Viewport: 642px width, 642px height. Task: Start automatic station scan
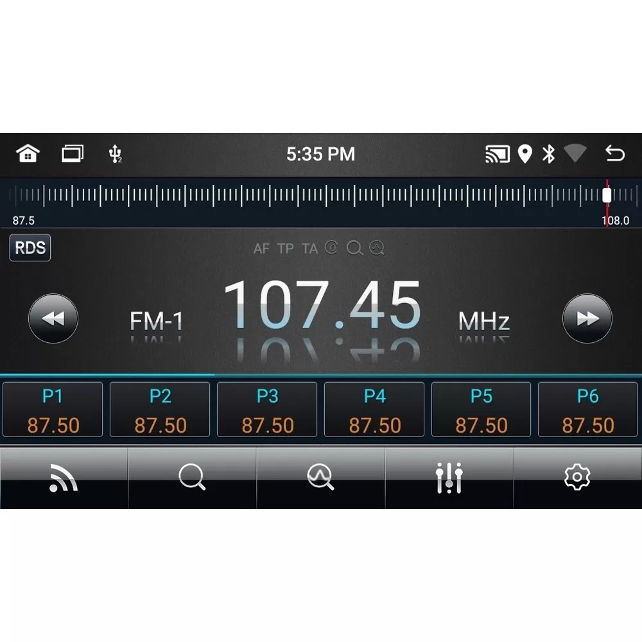click(x=320, y=478)
